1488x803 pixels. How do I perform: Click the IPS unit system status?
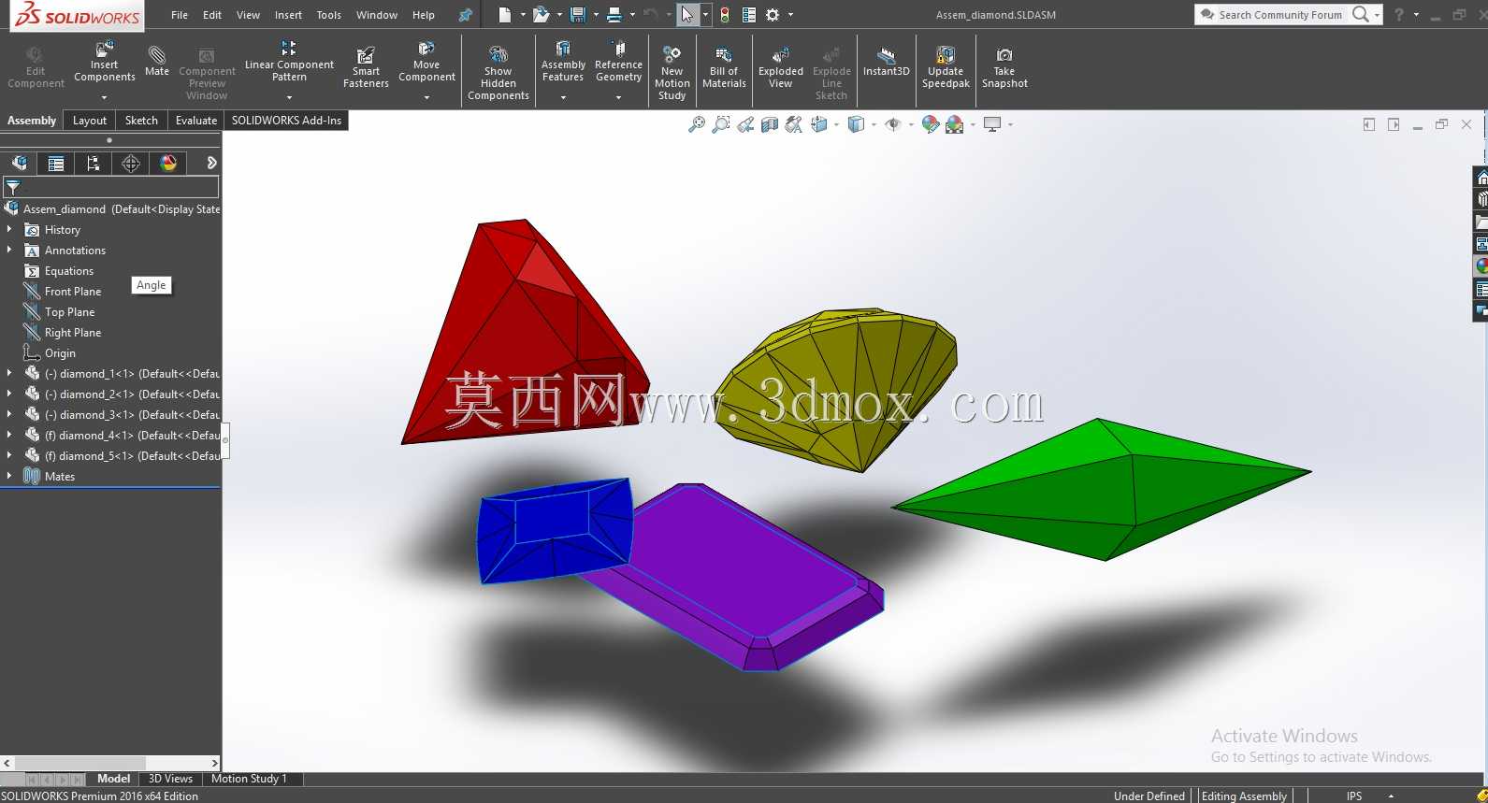tap(1354, 796)
